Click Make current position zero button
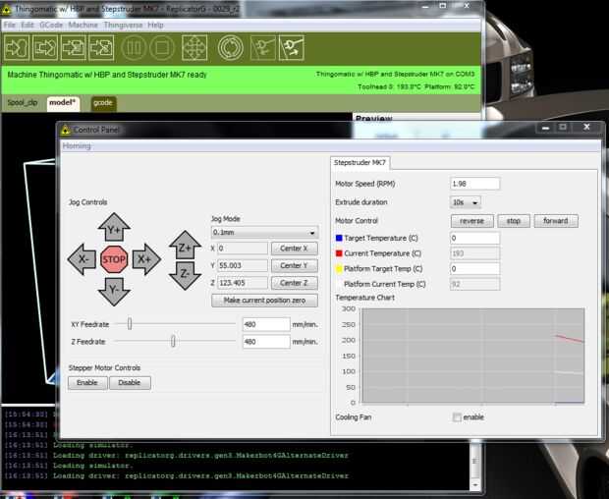The image size is (609, 499). click(x=264, y=301)
